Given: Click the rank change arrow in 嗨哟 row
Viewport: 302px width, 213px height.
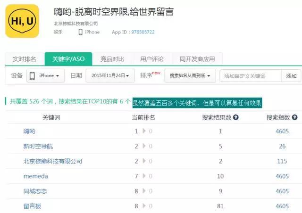Looking at the screenshot, I should click(144, 131).
